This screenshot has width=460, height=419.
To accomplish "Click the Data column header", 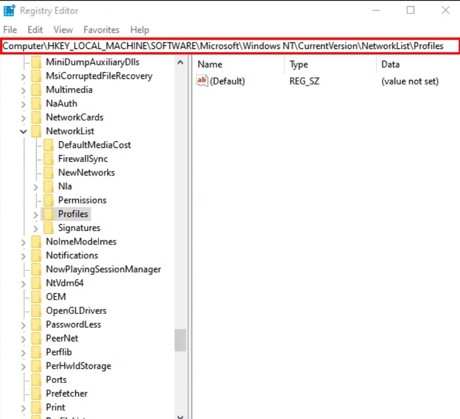I will tap(390, 64).
